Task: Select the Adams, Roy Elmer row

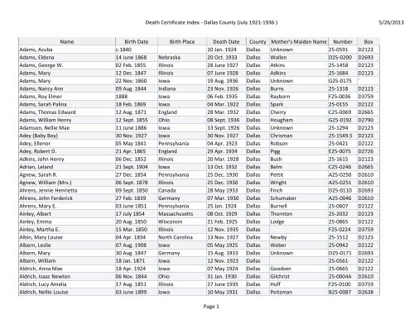Action: coord(199,97)
